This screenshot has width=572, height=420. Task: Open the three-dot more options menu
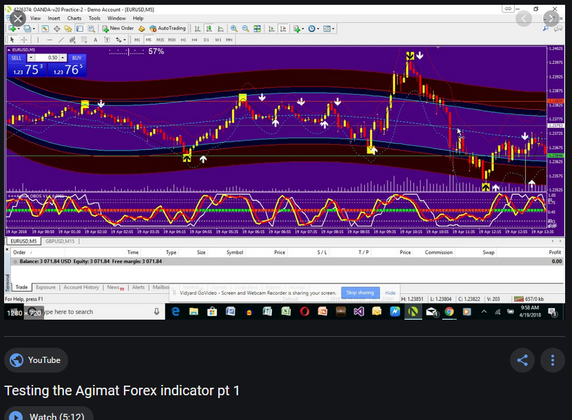pos(552,360)
